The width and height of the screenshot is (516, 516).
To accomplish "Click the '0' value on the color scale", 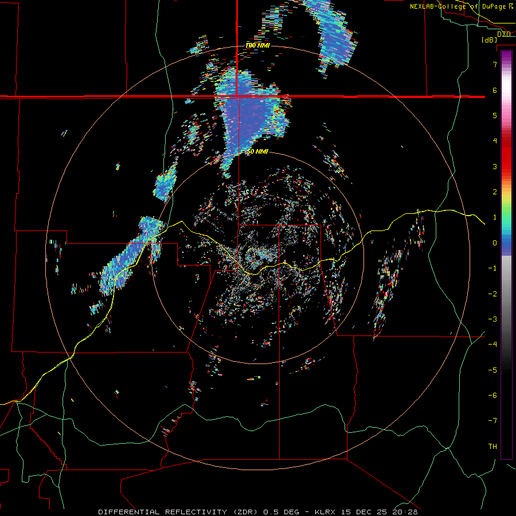I will click(495, 243).
